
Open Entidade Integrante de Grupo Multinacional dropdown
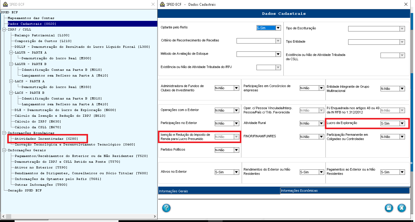pyautogui.click(x=402, y=89)
